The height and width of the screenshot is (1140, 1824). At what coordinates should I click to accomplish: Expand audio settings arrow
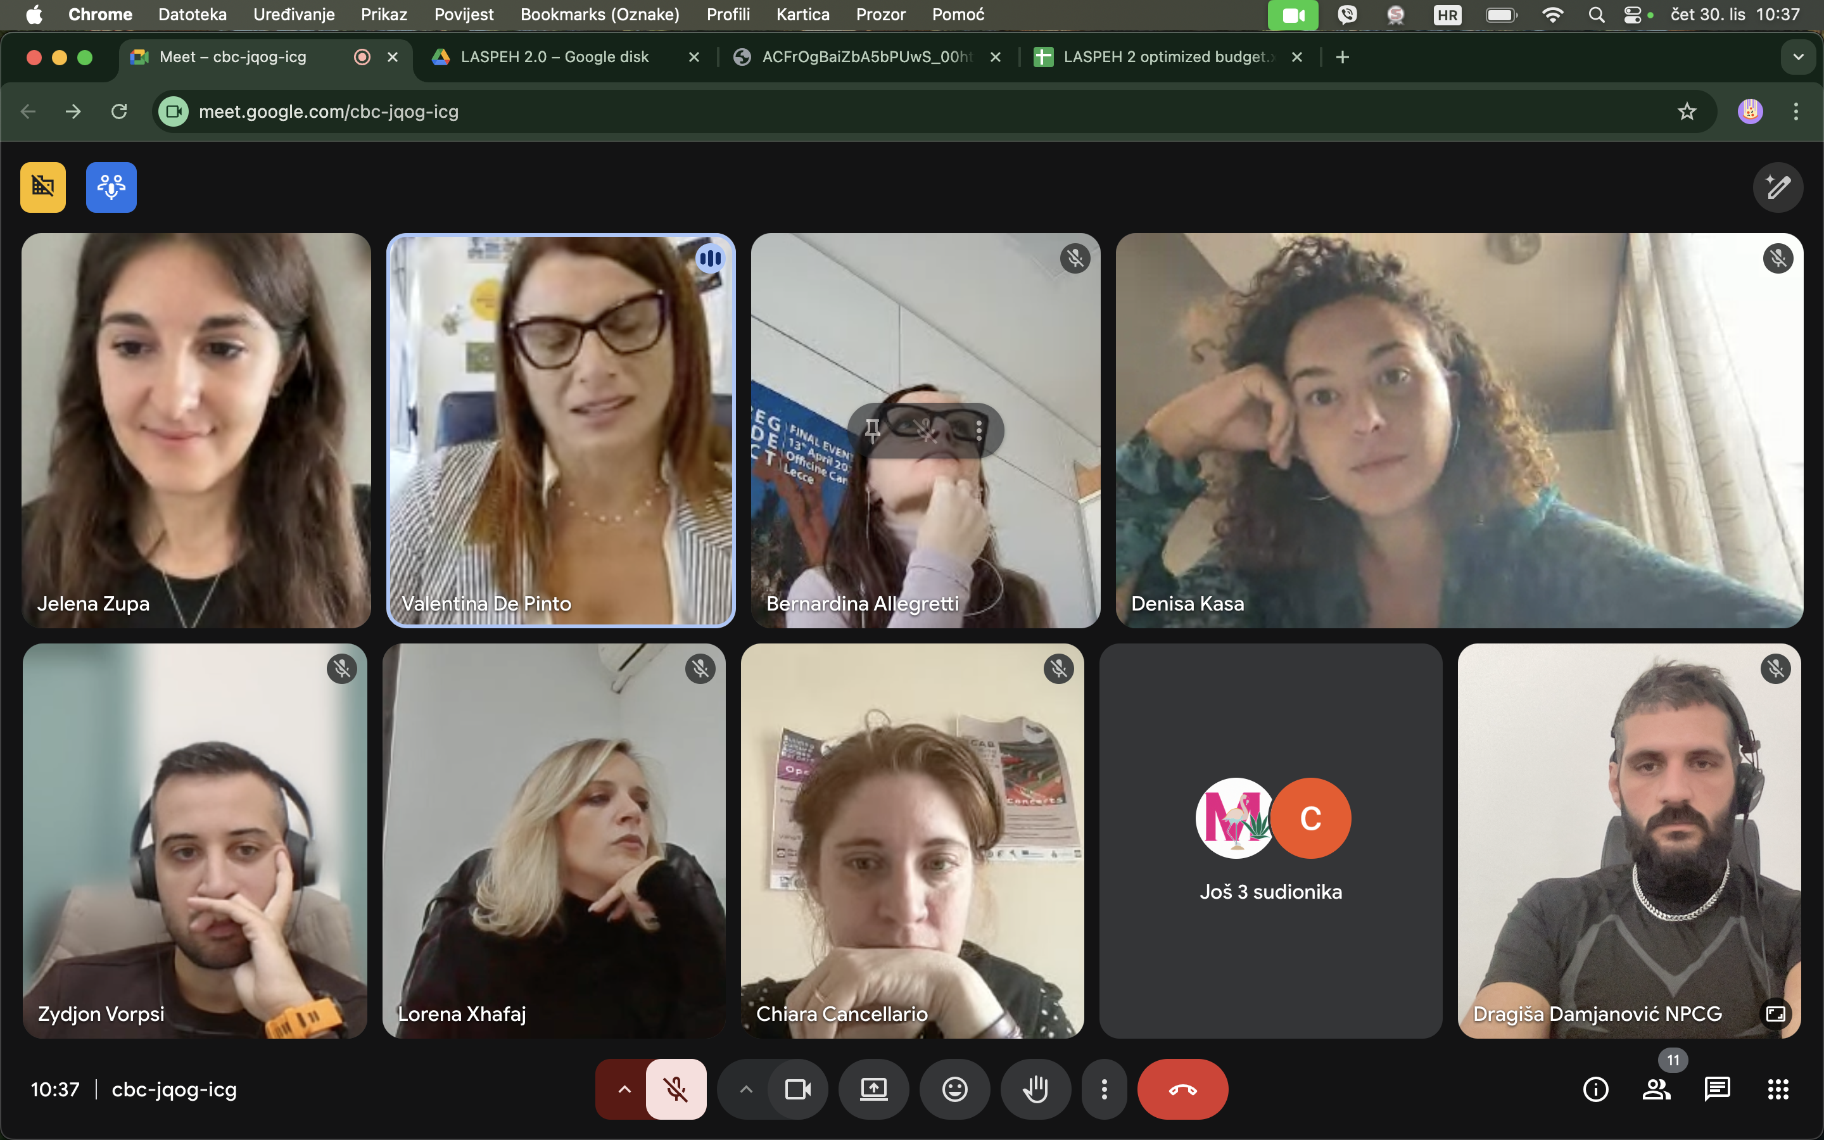624,1089
